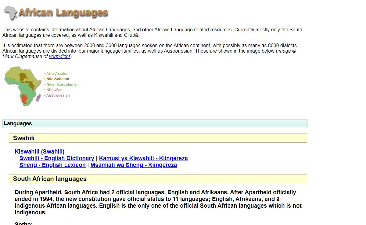Viewport: 366px width, 225px height.
Task: Click the paragraph starting 'During Apartheid'
Action: click(x=158, y=202)
